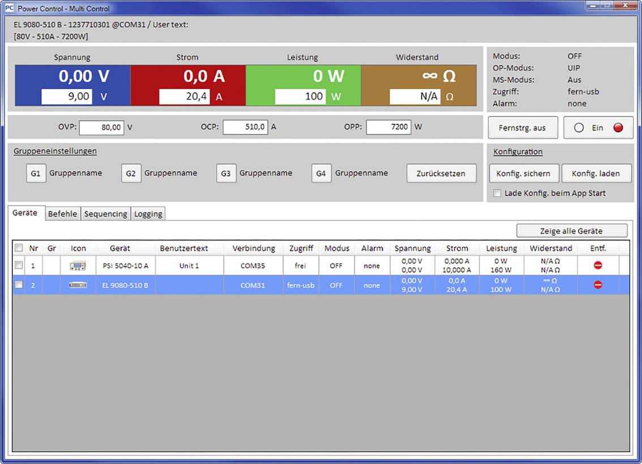Click the PSI 5040-10 A device icon
The height and width of the screenshot is (464, 642).
pyautogui.click(x=78, y=265)
